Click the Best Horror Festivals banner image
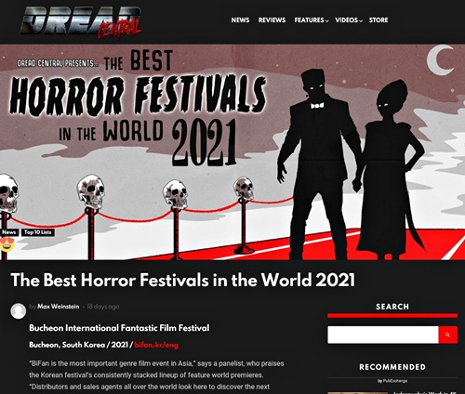This screenshot has width=465, height=394. [232, 152]
